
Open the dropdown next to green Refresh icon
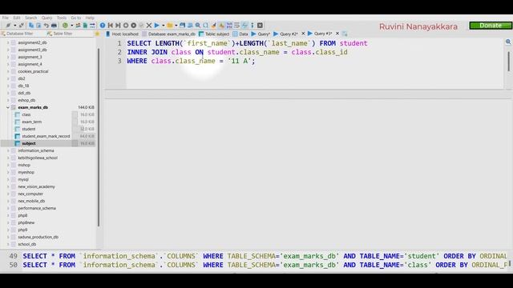[x=72, y=26]
